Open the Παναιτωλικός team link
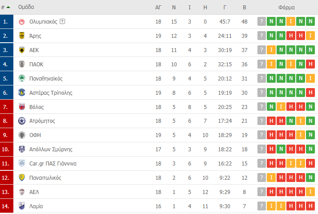318x214 pixels. (45, 178)
